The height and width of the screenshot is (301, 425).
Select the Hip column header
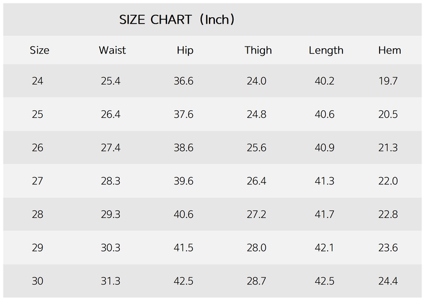click(x=185, y=51)
